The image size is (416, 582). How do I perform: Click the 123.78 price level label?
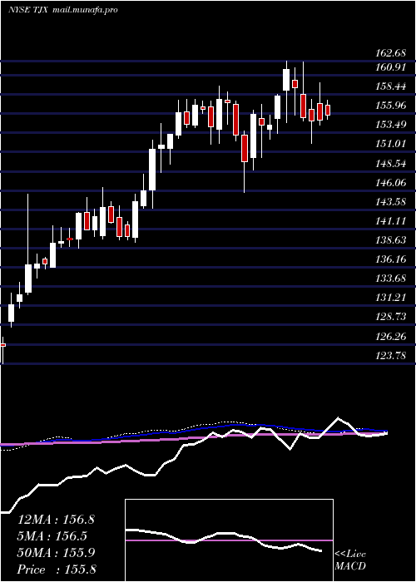[390, 357]
